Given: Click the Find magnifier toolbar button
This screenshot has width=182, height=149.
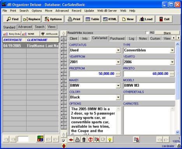Looking at the screenshot, I should 12,19.
